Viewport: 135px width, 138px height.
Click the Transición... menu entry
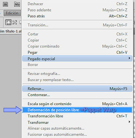coord(77,25)
